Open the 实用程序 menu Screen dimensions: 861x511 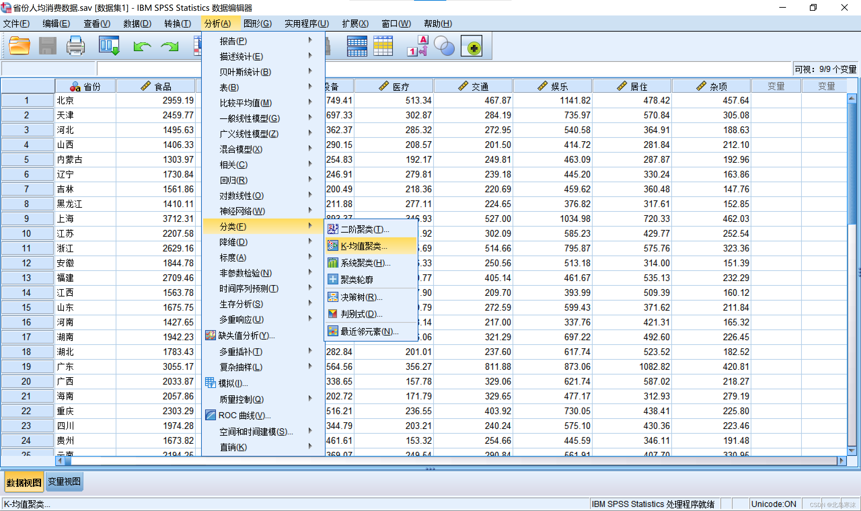306,24
